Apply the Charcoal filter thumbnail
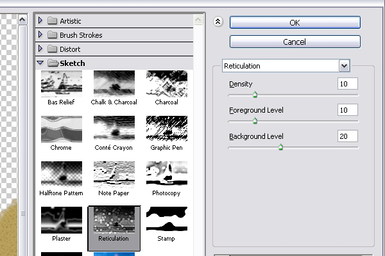This screenshot has height=256, width=385. click(167, 84)
